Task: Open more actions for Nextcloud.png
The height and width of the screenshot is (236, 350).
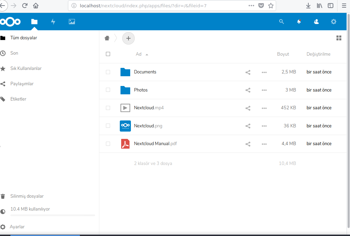Action: (x=264, y=126)
